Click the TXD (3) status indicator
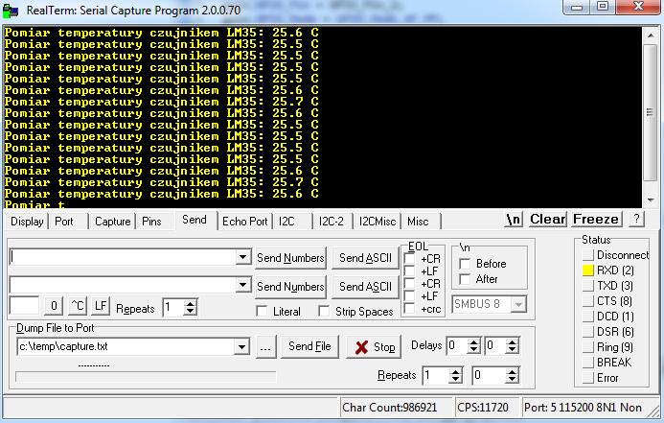This screenshot has height=423, width=664. [588, 286]
